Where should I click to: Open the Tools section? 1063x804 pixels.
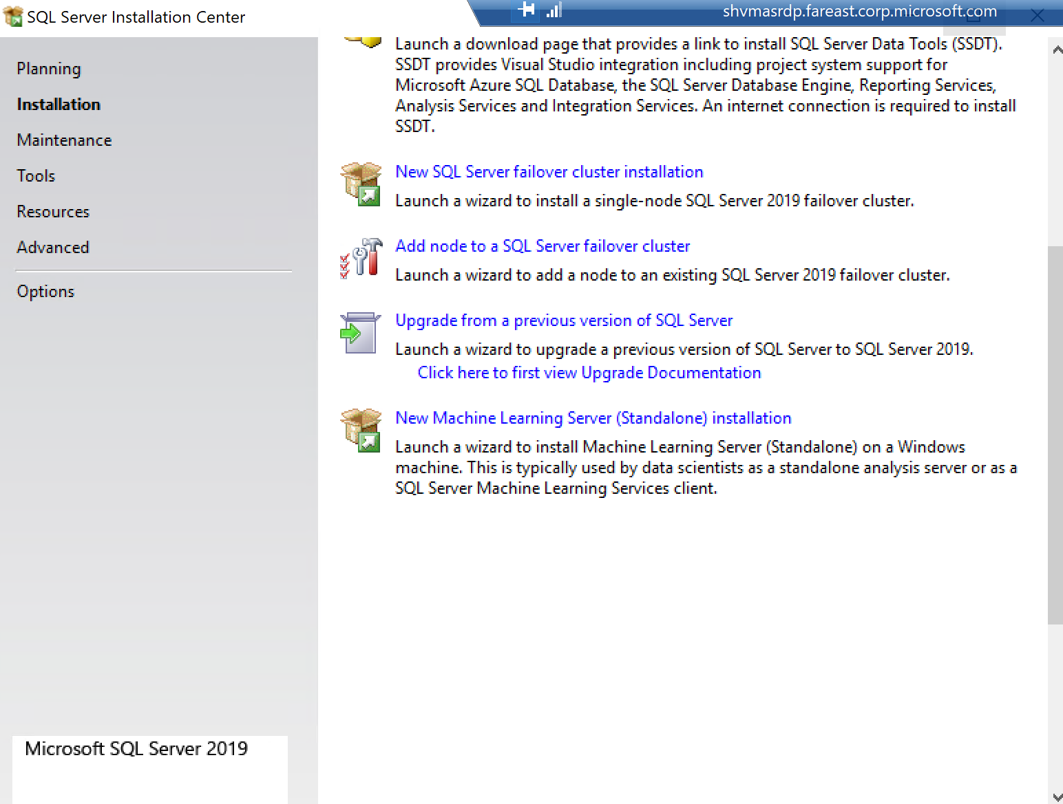click(x=36, y=176)
